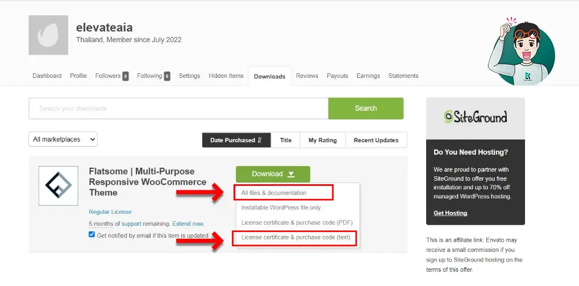Open the Hidden Items tab

click(226, 76)
